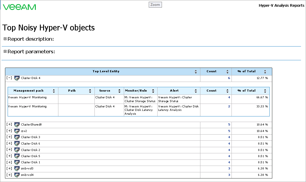This screenshot has width=306, height=182.
Task: Expand the Cluster Disk 1 row
Action: (9, 162)
